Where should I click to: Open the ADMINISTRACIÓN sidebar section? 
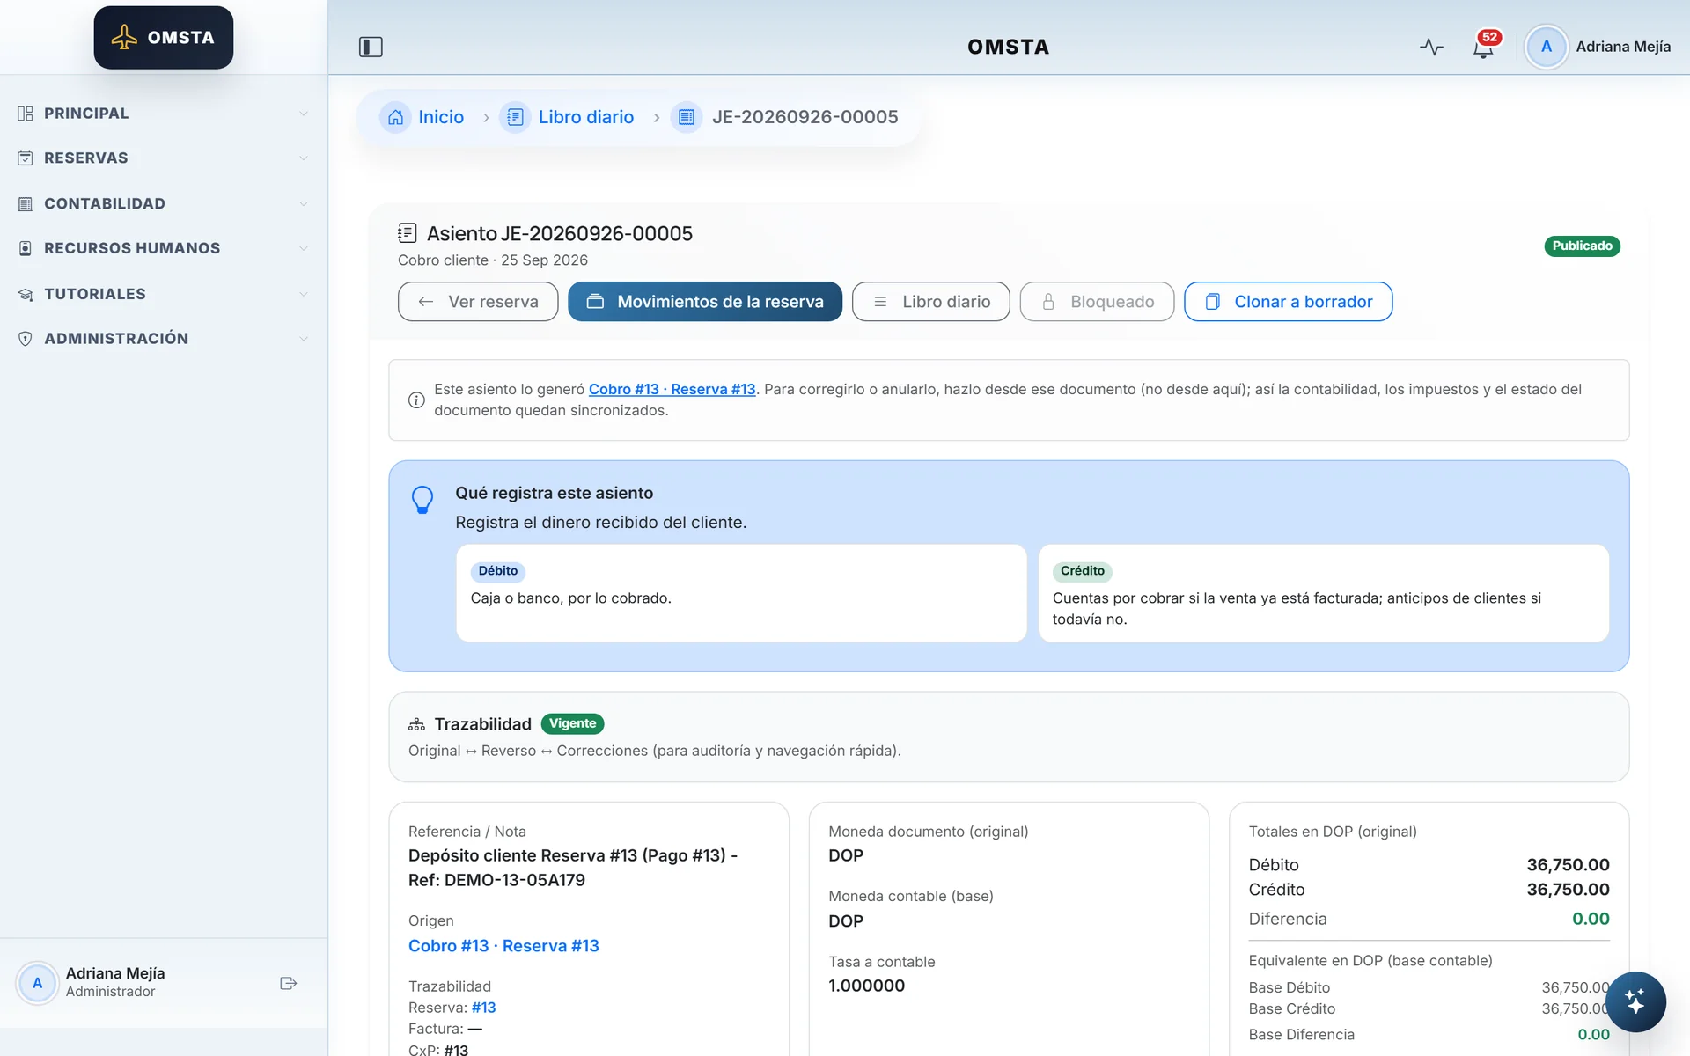pos(164,339)
